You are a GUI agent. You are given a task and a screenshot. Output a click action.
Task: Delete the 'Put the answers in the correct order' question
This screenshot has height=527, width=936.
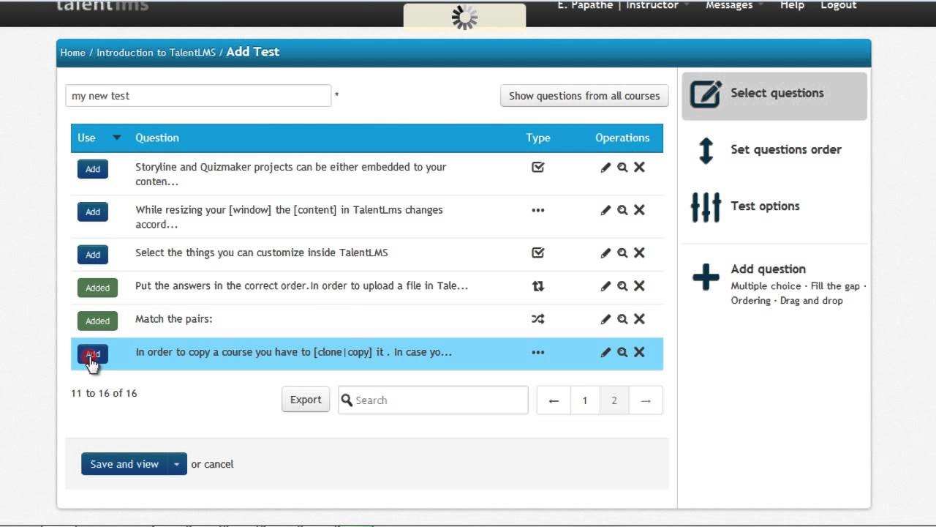pos(639,286)
